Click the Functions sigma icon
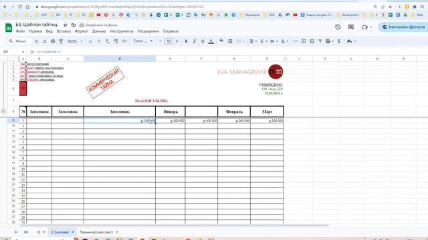Image resolution: width=428 pixels, height=240 pixels. point(339,41)
